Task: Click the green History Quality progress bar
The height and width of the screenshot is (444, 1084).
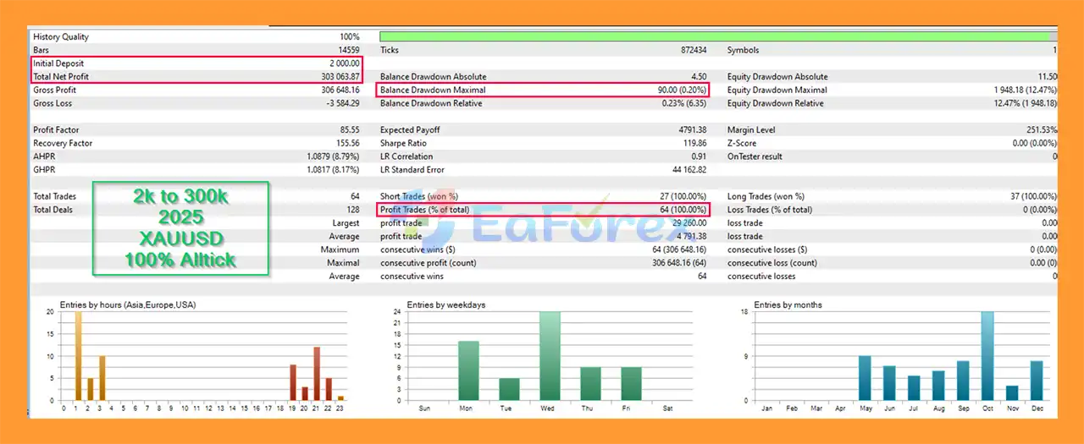Action: [714, 36]
